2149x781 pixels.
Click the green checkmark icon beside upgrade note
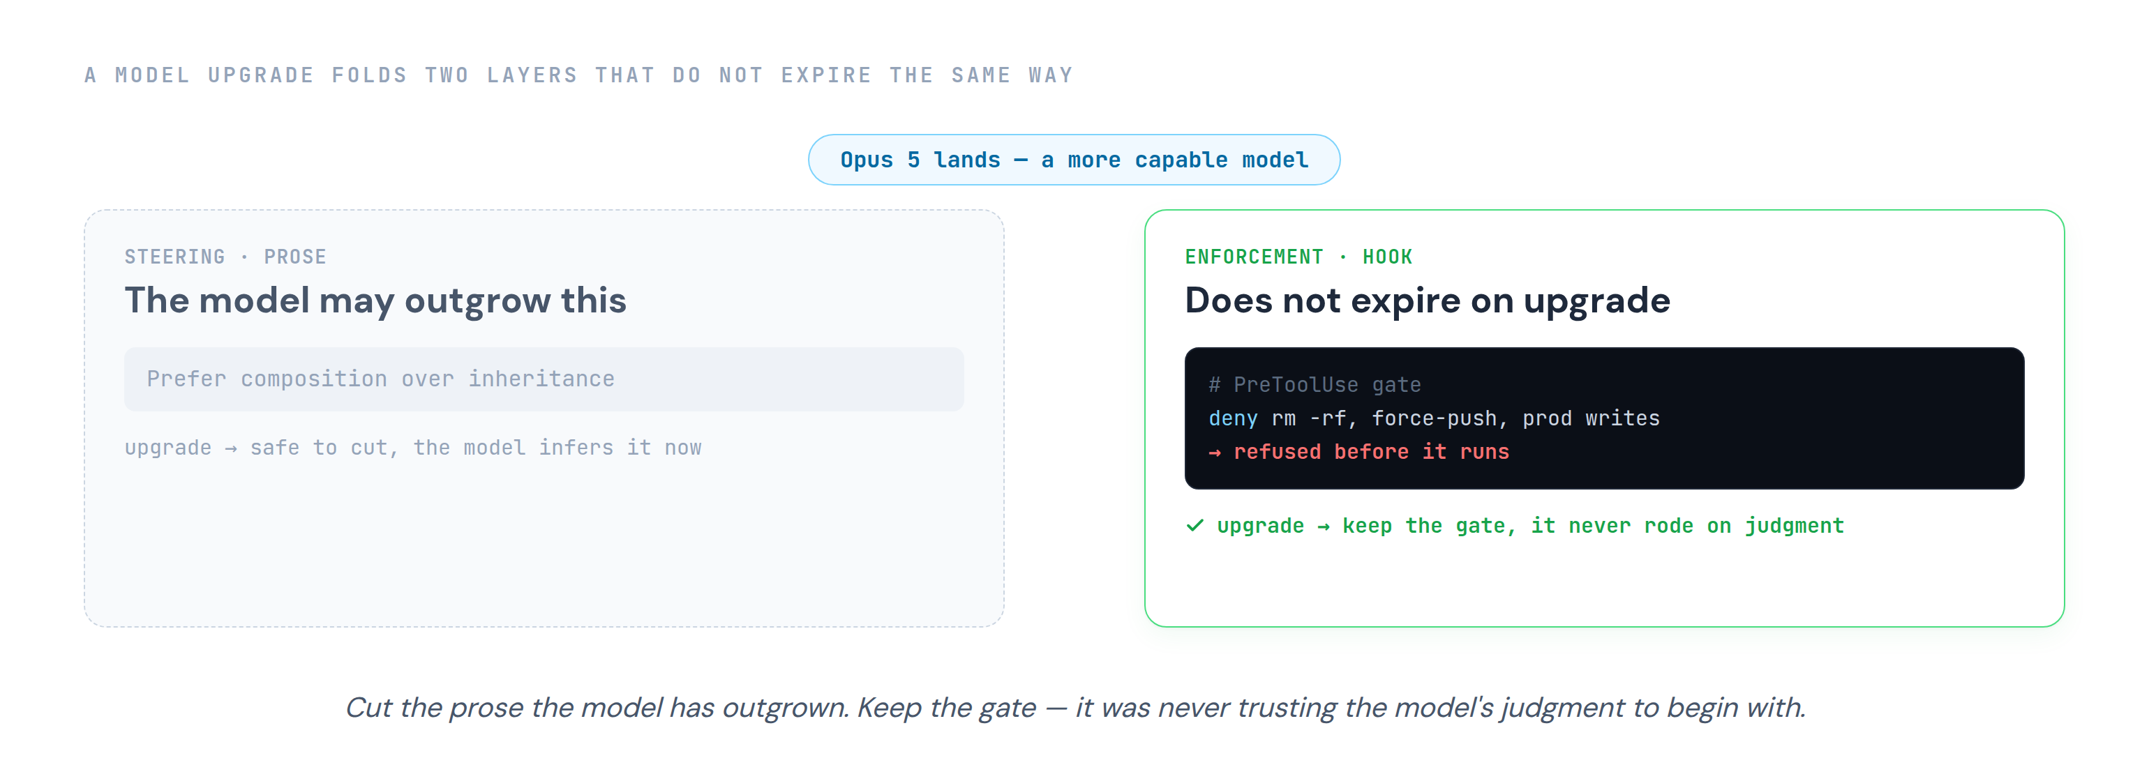[x=1195, y=525]
